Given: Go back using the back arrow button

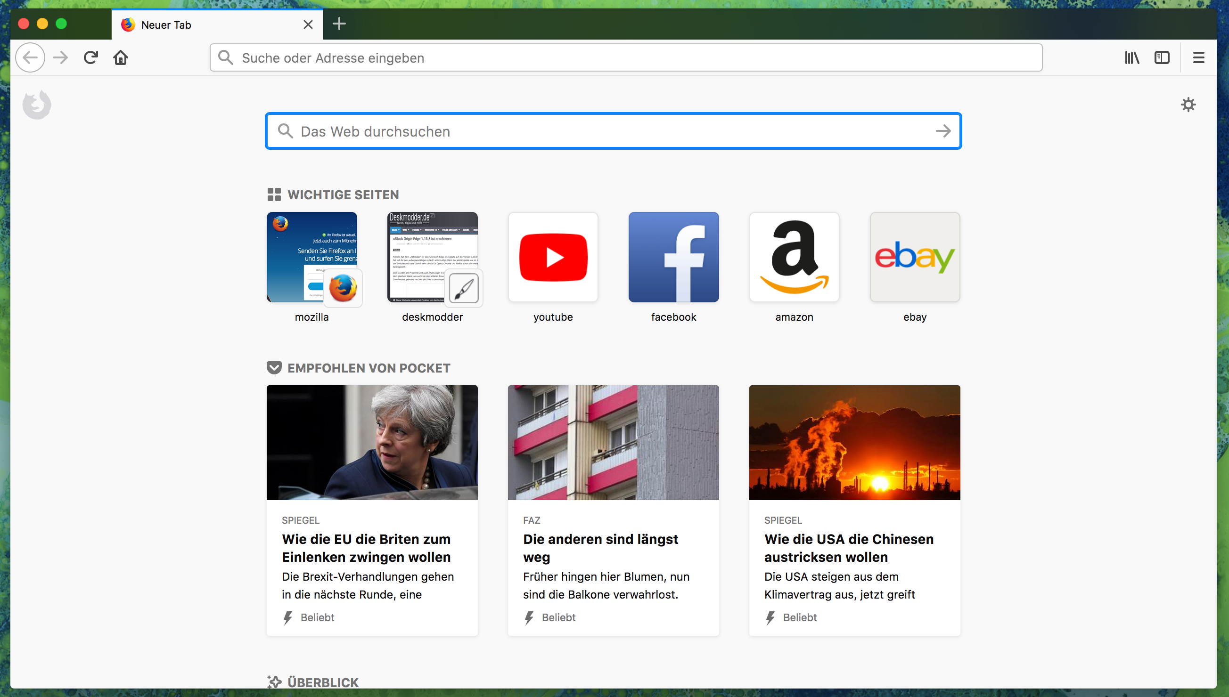Looking at the screenshot, I should coord(30,57).
